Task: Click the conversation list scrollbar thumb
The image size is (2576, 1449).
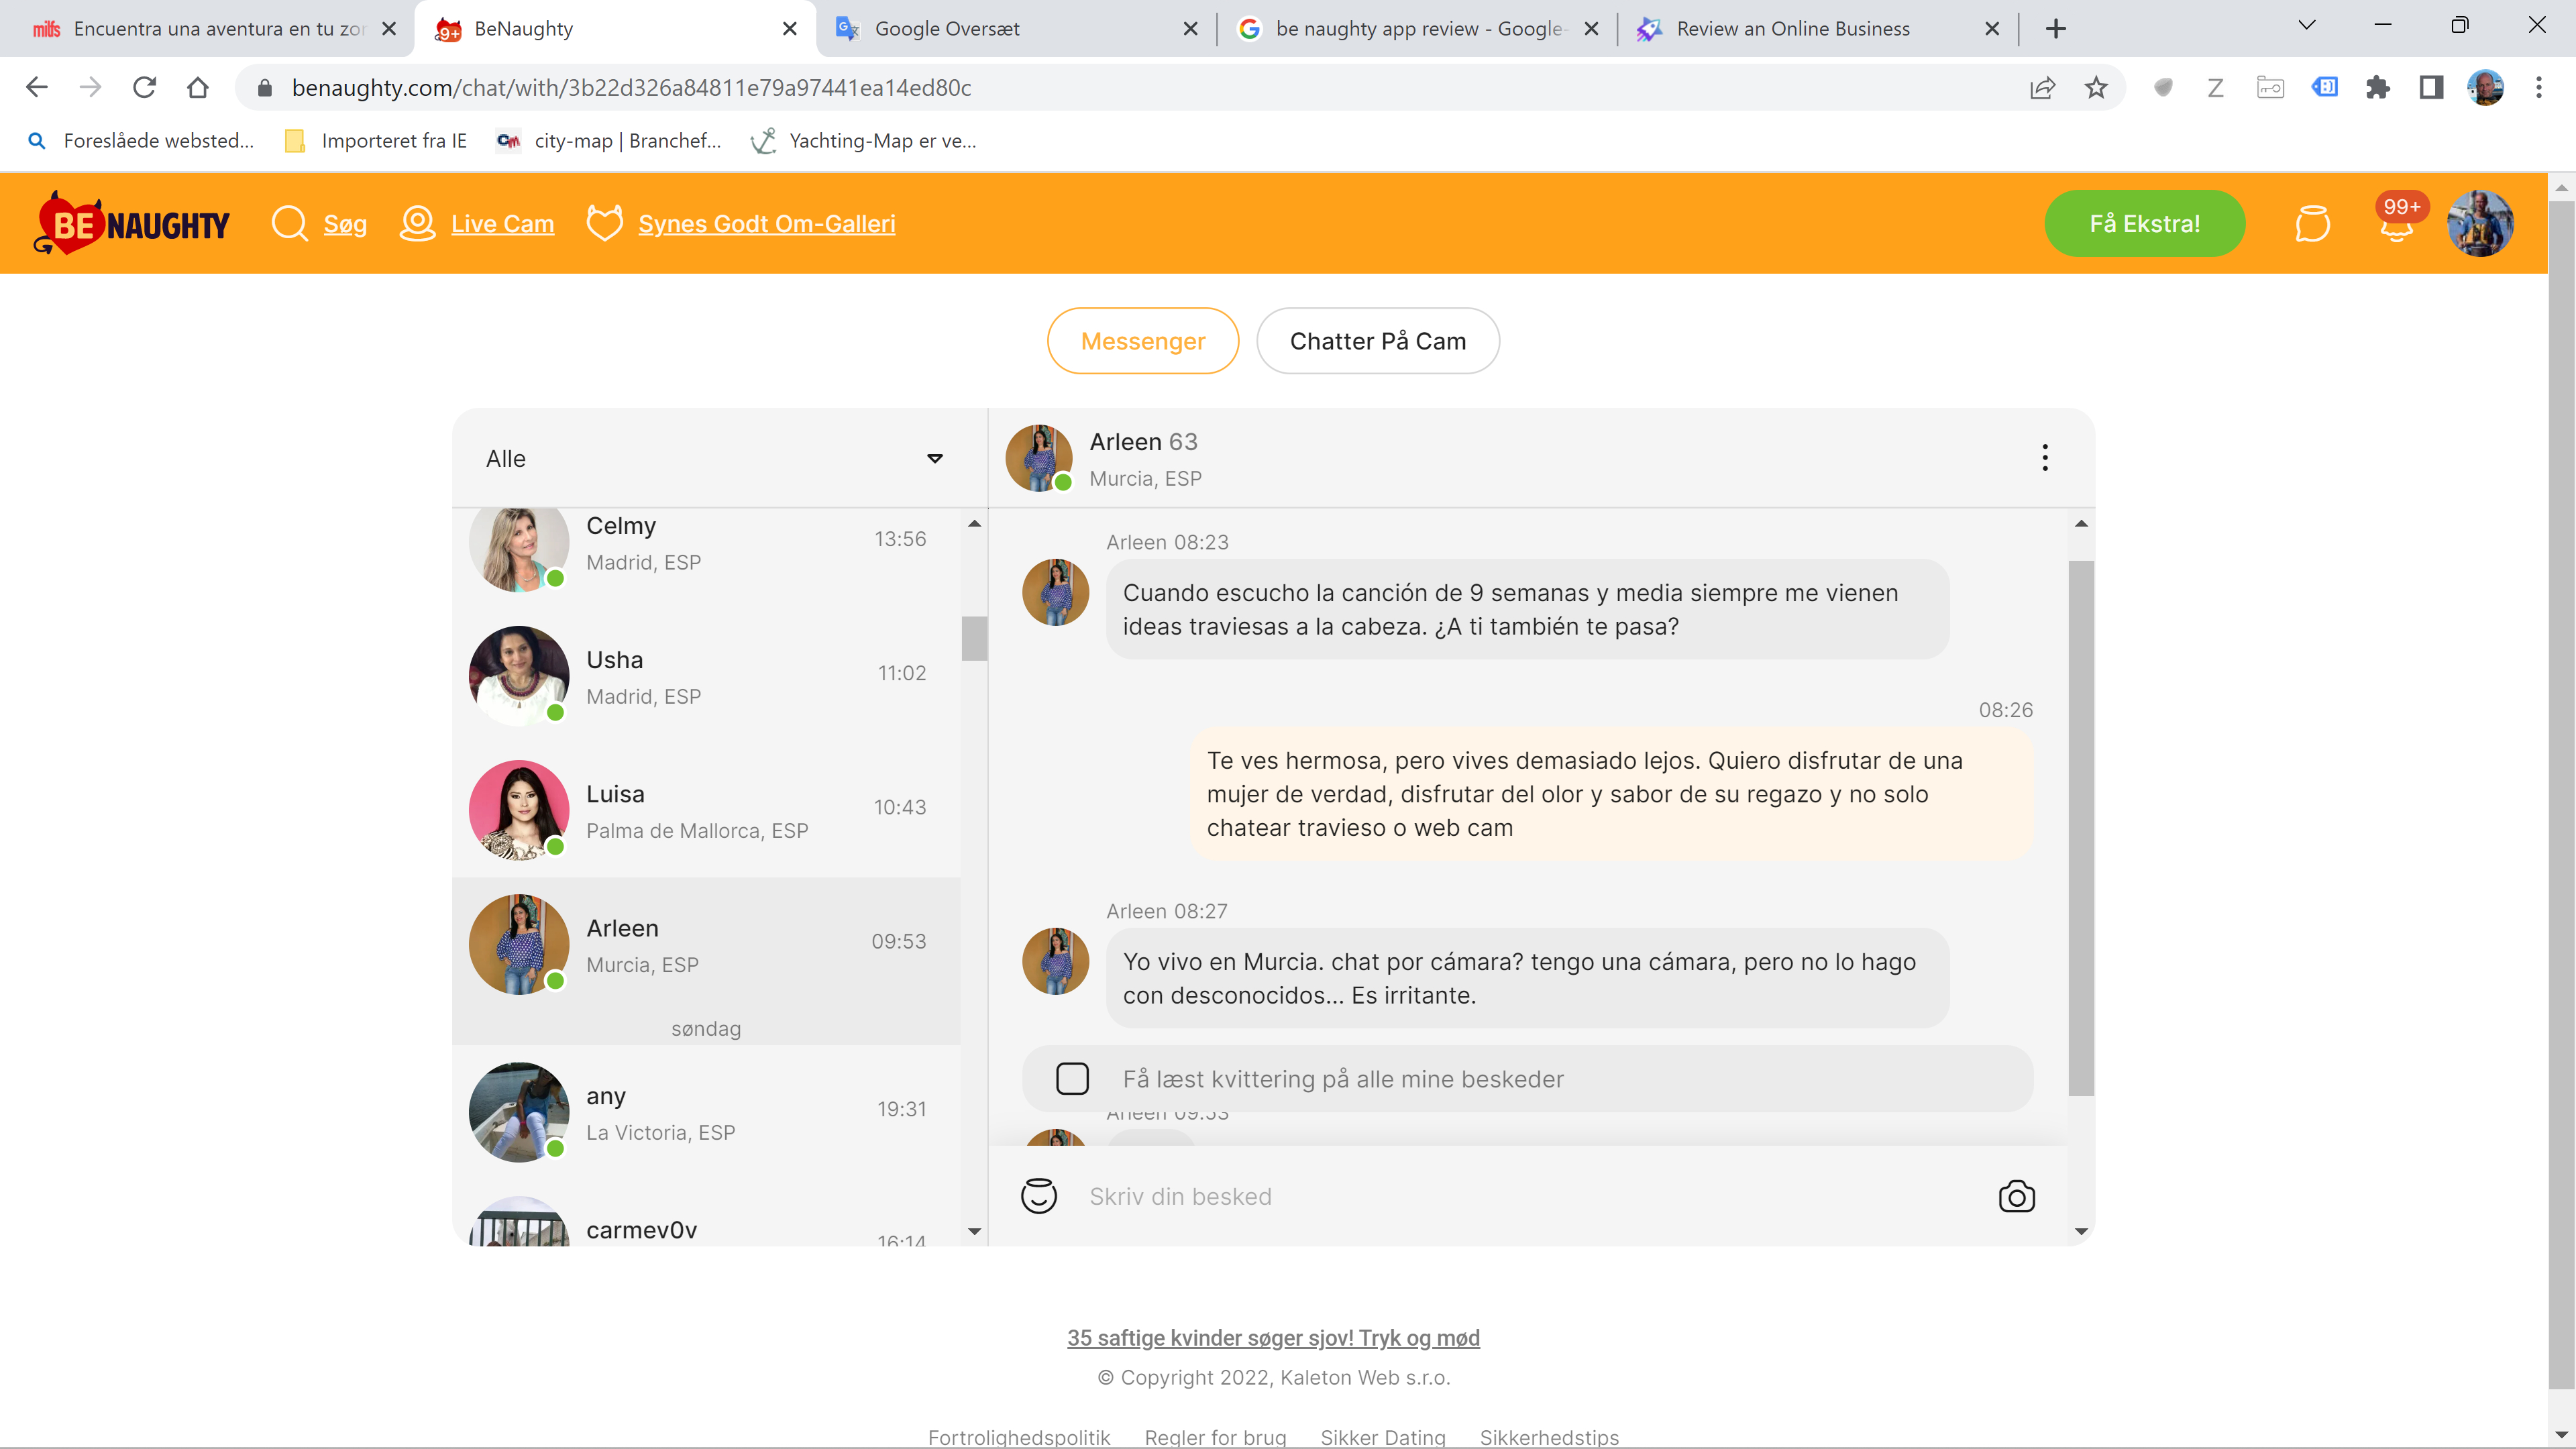Action: [x=974, y=638]
